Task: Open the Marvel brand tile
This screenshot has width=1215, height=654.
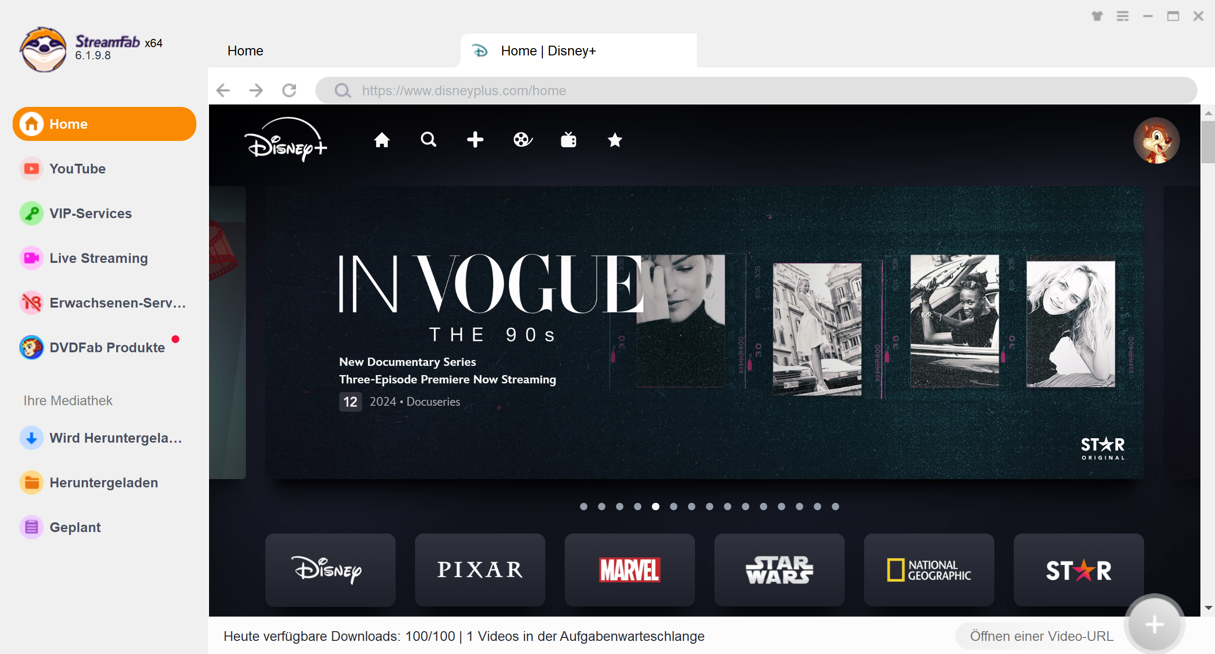Action: [630, 569]
